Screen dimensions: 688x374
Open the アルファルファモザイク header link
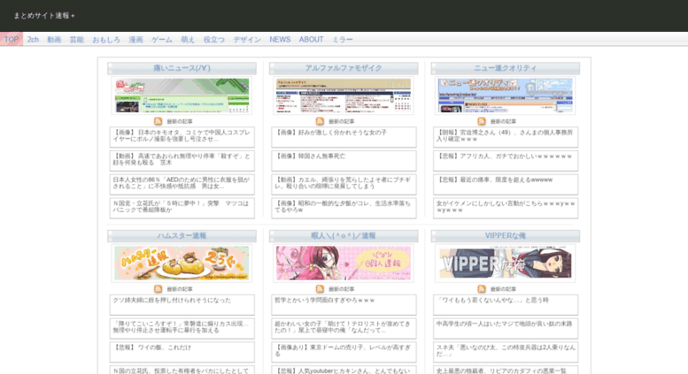(x=344, y=68)
